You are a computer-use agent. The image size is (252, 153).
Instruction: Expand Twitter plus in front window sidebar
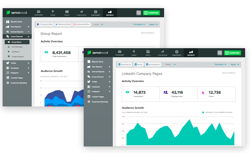click(x=109, y=82)
